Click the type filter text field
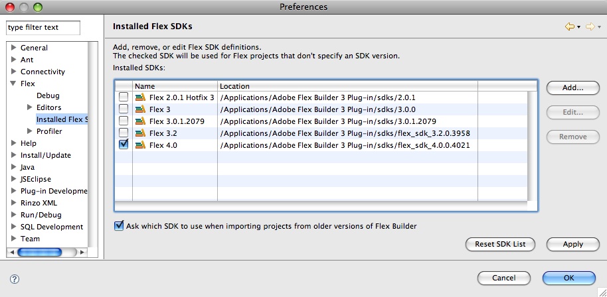The height and width of the screenshot is (297, 607). [43, 27]
